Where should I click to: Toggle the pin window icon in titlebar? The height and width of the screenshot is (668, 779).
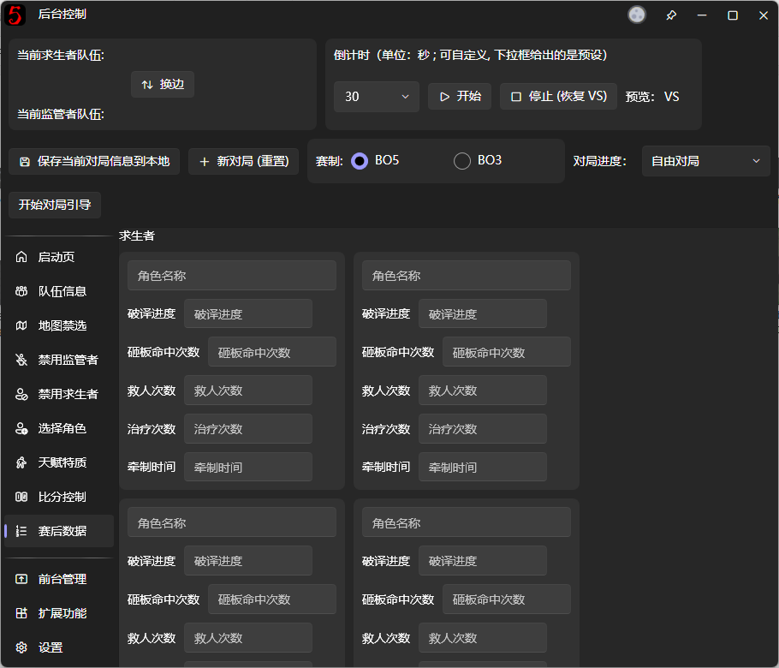coord(670,15)
